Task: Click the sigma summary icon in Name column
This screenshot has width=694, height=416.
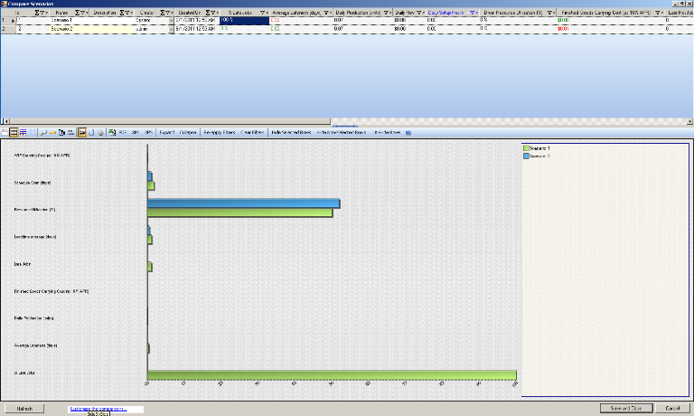Action: [x=78, y=13]
